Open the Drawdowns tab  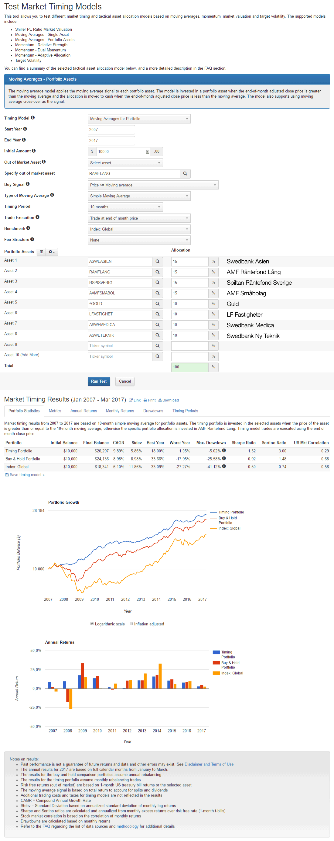click(153, 411)
